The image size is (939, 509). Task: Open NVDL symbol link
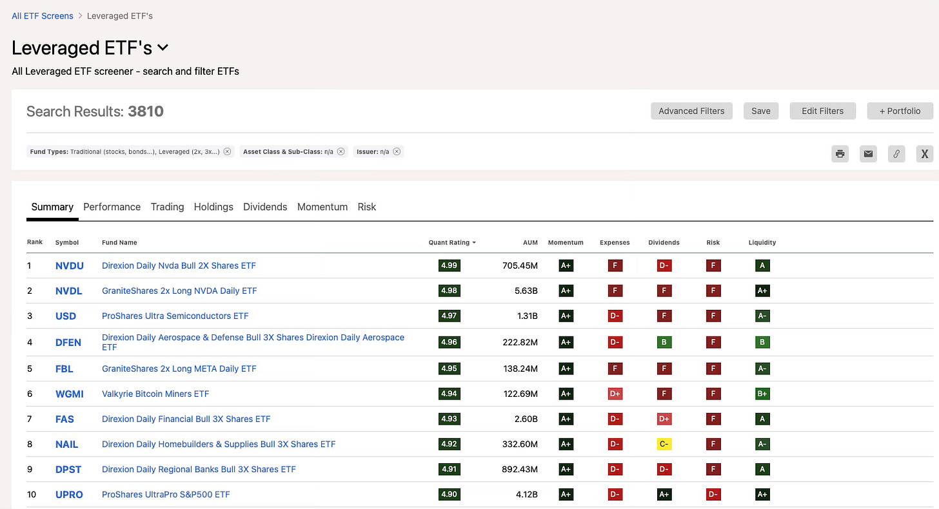point(69,291)
